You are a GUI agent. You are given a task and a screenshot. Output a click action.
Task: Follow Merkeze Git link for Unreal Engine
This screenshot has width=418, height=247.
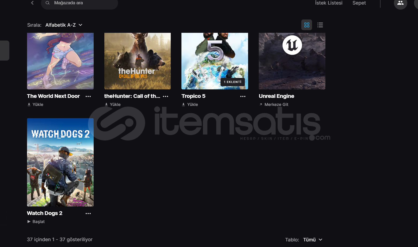coord(274,105)
